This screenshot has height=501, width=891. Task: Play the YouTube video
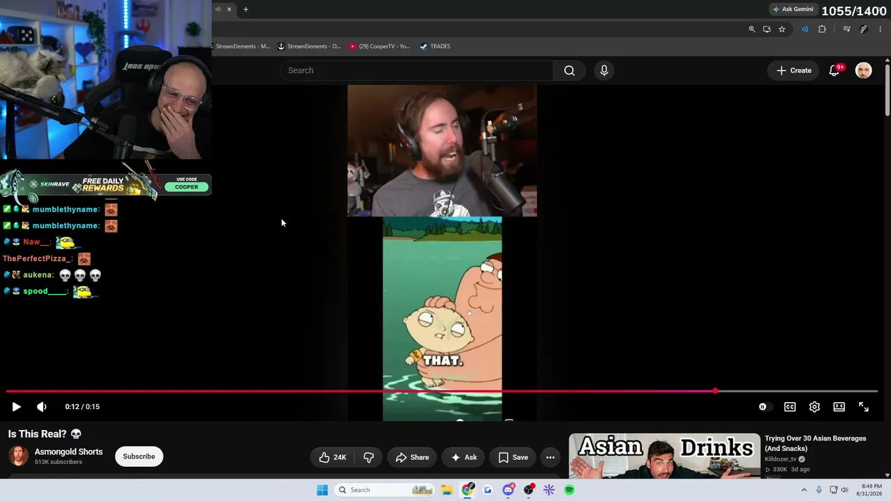[16, 407]
